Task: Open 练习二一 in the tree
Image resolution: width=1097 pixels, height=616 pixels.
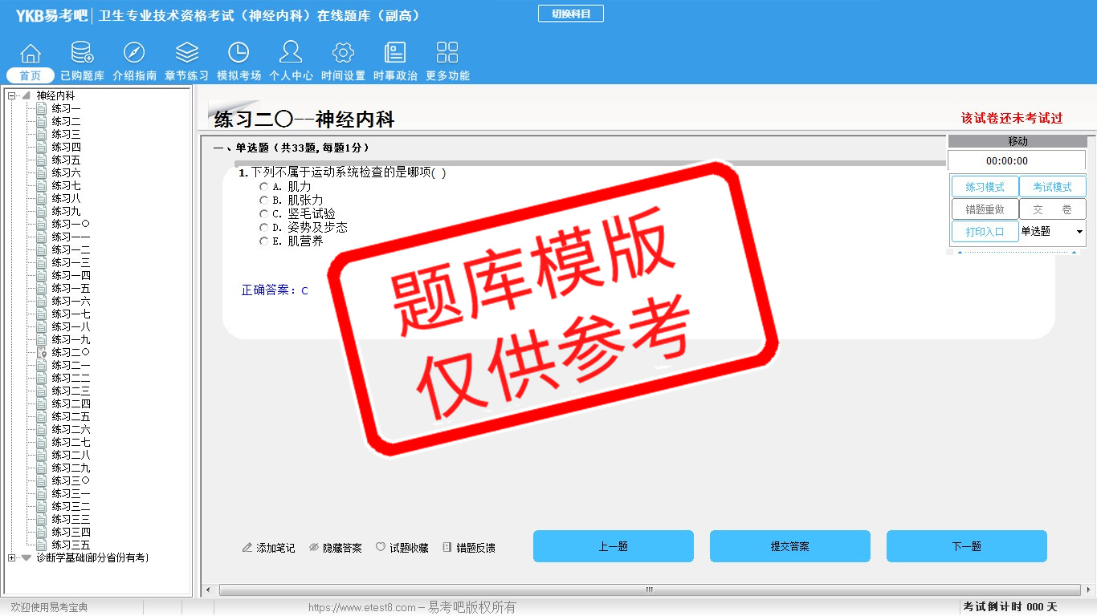Action: click(x=71, y=365)
